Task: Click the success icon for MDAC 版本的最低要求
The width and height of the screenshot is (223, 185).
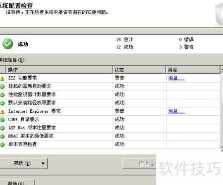Action: [x=2, y=136]
